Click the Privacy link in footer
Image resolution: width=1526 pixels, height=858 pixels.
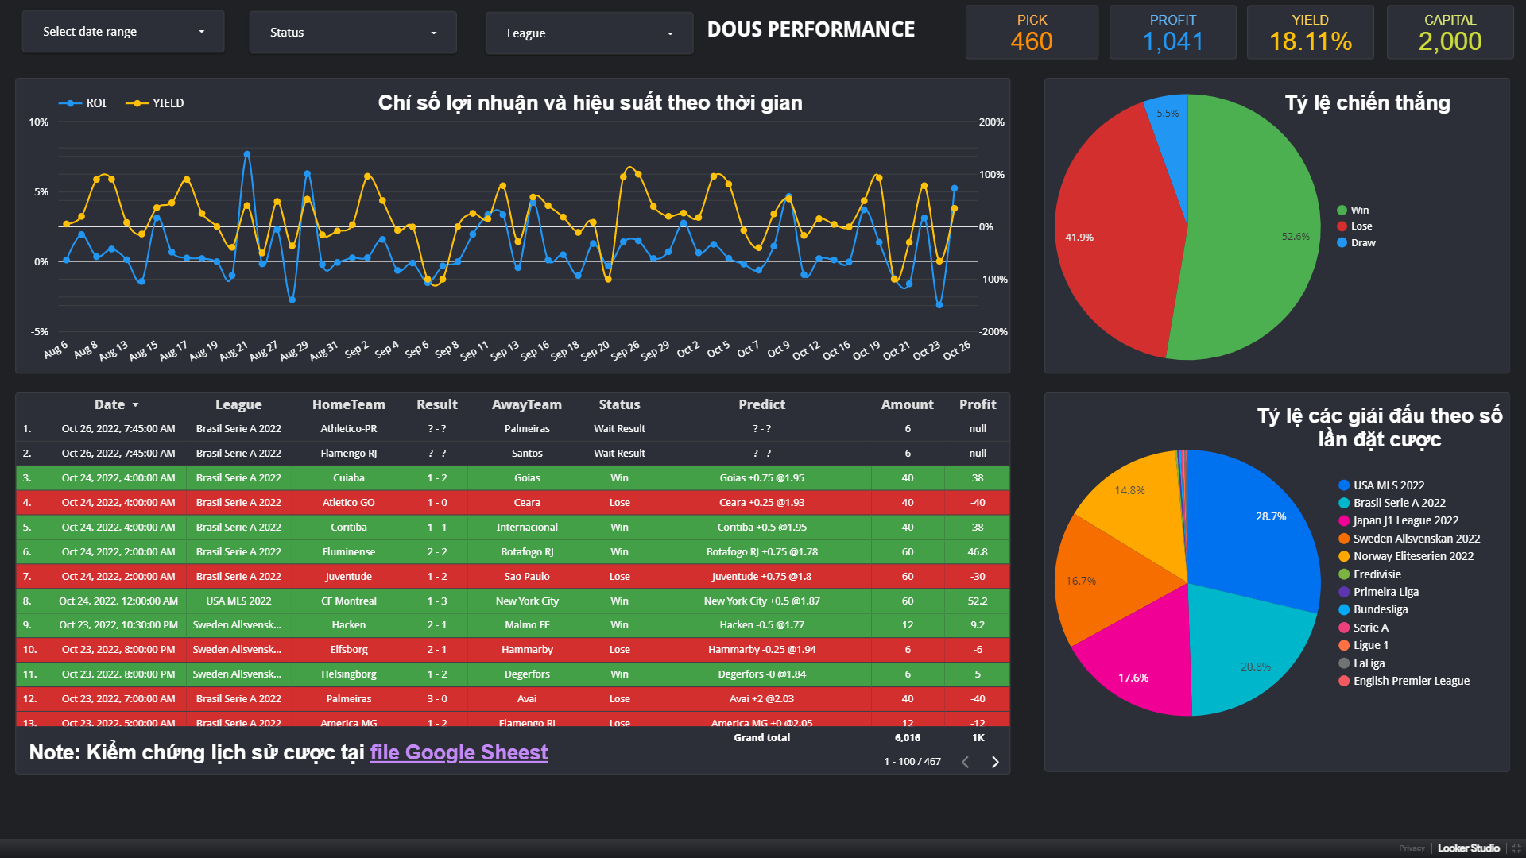point(1412,848)
